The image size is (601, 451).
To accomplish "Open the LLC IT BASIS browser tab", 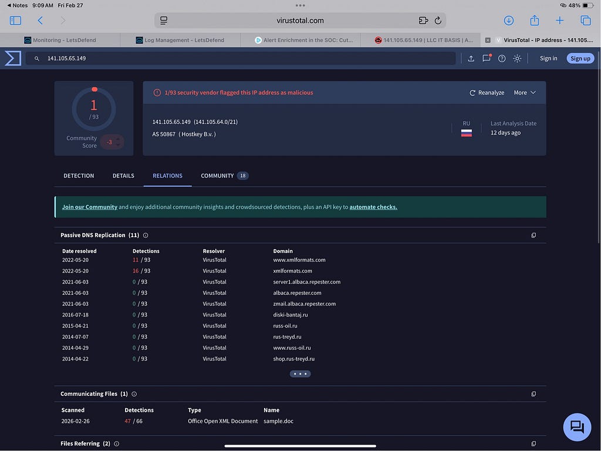I will pyautogui.click(x=420, y=40).
